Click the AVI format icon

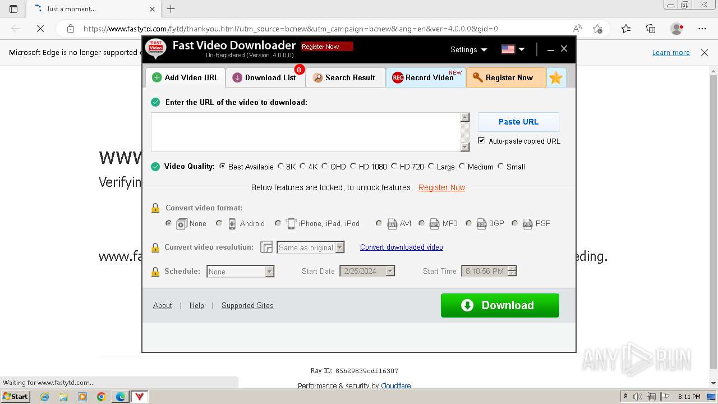click(392, 224)
